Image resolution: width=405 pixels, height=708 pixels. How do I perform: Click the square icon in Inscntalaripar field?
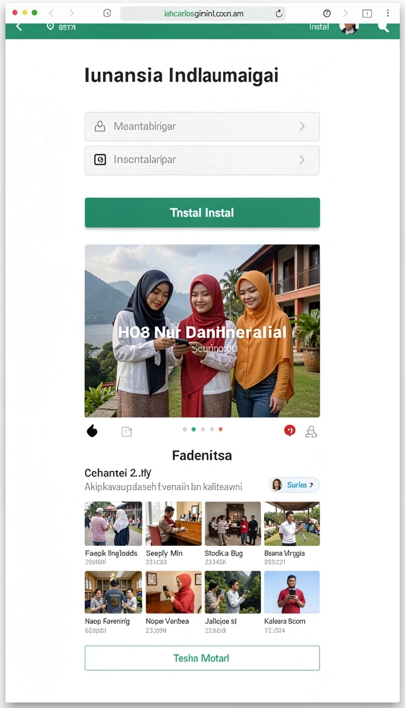click(100, 160)
